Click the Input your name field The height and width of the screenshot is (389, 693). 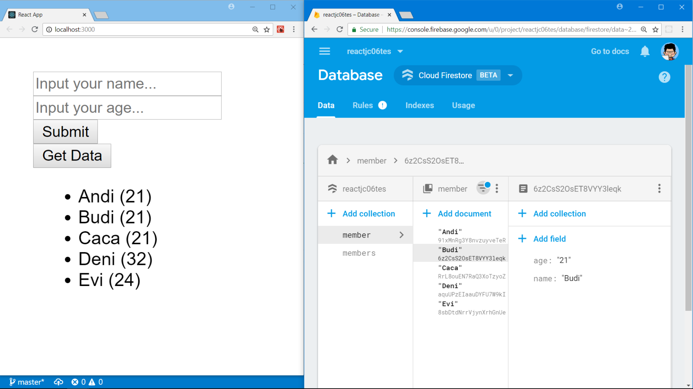pos(127,84)
